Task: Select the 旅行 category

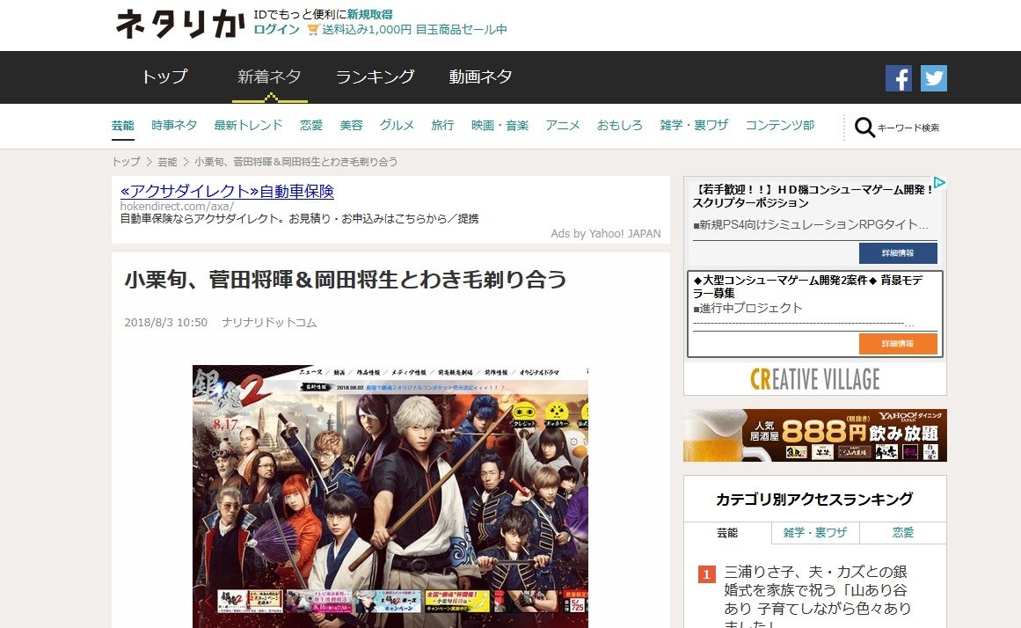Action: pos(442,125)
